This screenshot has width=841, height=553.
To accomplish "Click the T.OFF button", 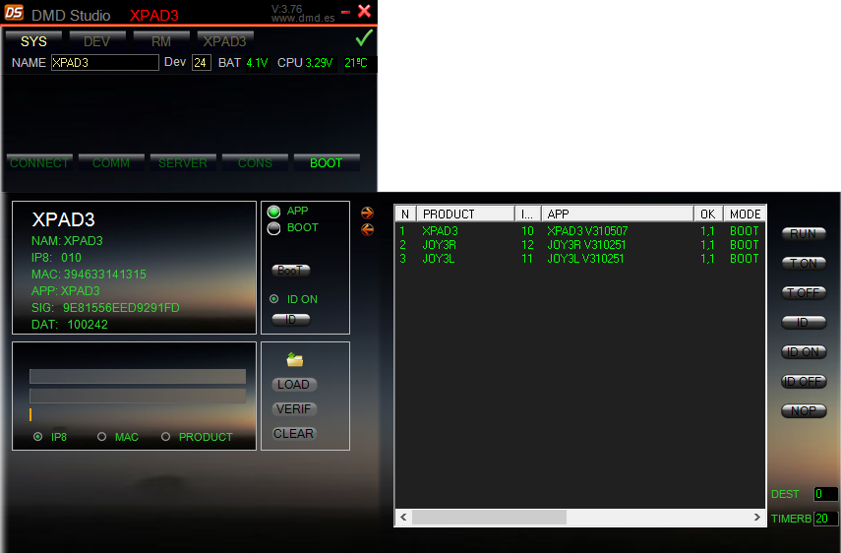I will click(x=804, y=293).
